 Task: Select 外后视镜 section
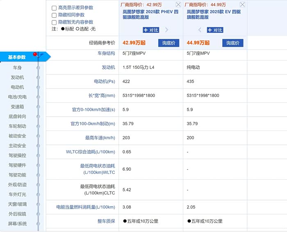click(17, 214)
